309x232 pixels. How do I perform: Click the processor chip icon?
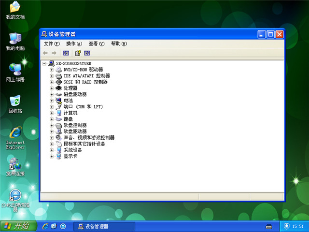click(x=59, y=88)
